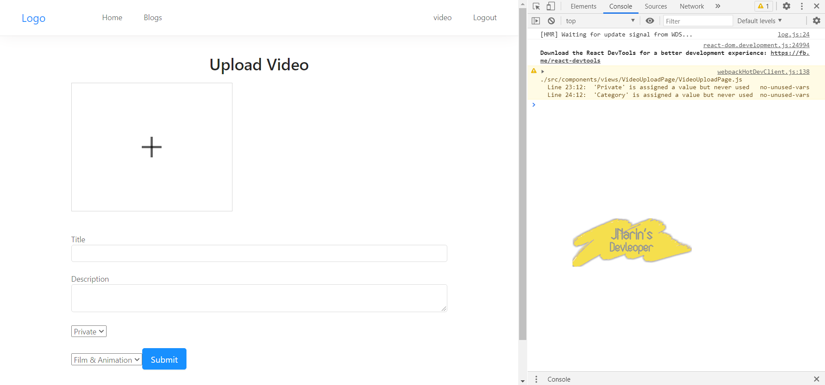Click the Logo link
This screenshot has height=385, width=825.
click(x=34, y=18)
